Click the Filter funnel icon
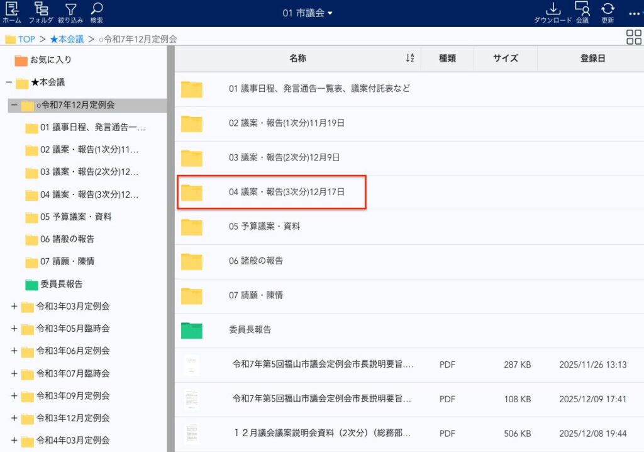644x452 pixels. coord(70,9)
